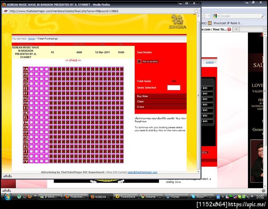
Task: Select the first available seat in row FA
Action: pos(31,69)
